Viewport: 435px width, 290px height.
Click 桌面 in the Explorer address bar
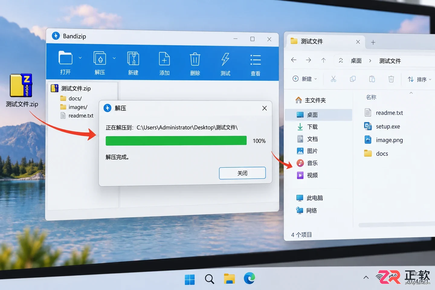pos(356,61)
